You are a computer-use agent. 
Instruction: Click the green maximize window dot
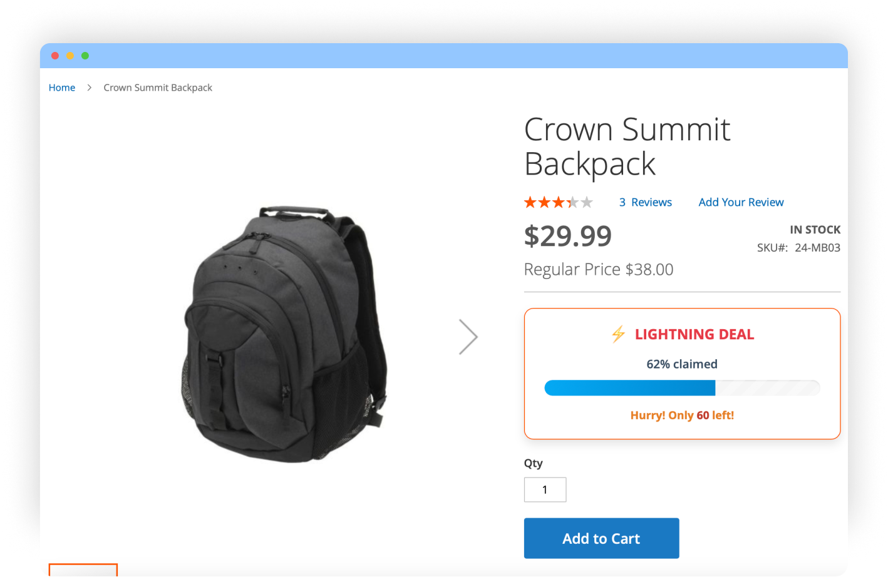click(85, 56)
